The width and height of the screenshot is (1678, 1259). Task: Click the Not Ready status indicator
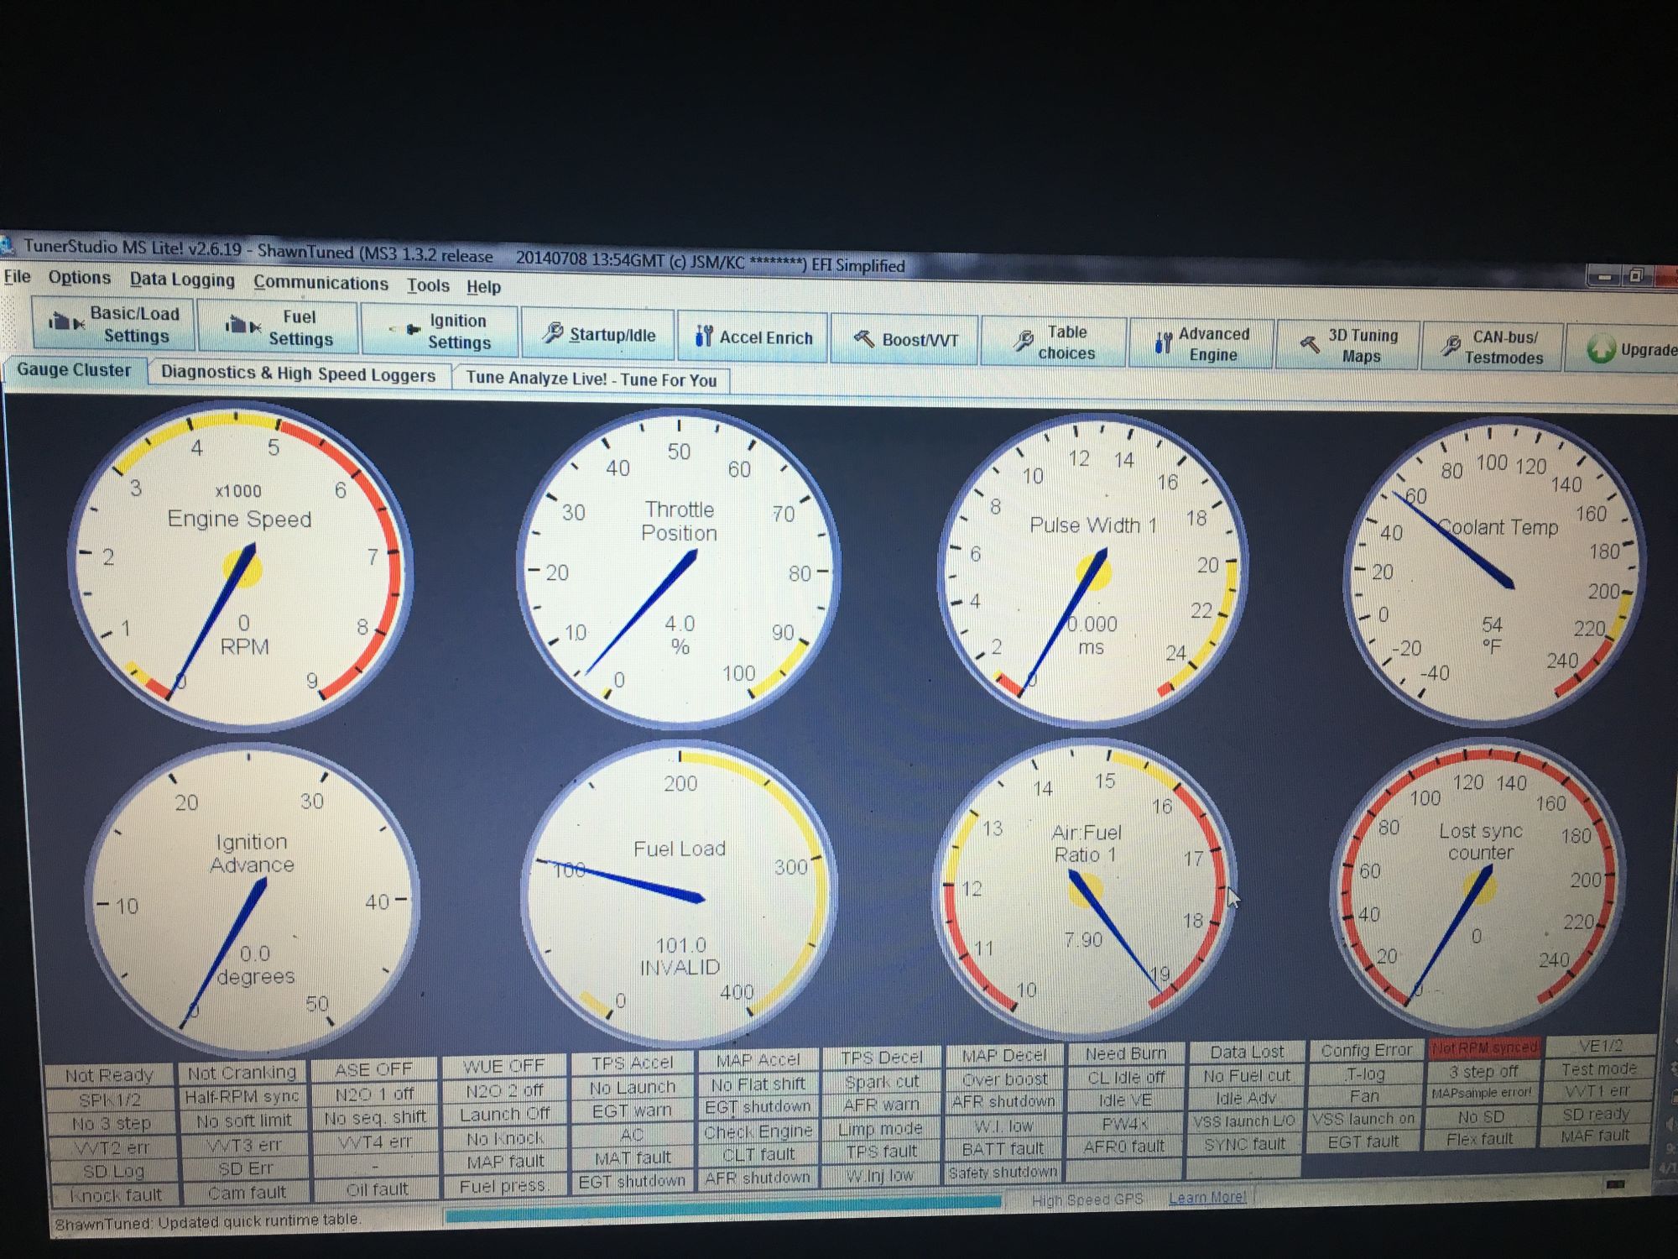[110, 1075]
